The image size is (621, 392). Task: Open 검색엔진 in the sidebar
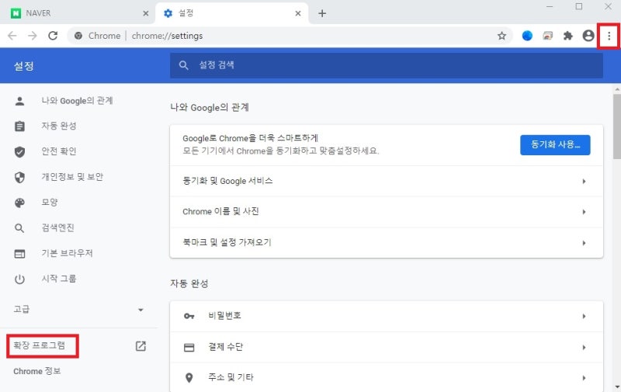point(57,227)
